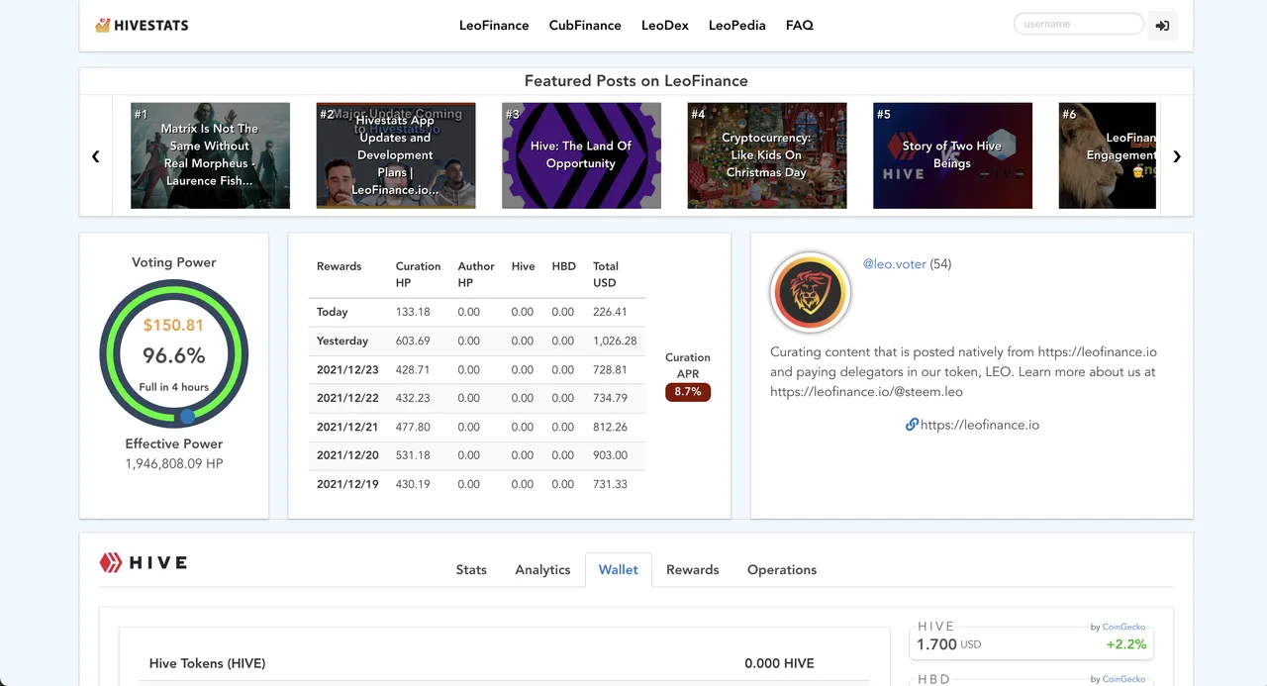Click the 96.6% voting power percentage
This screenshot has height=686, width=1267.
tap(174, 355)
